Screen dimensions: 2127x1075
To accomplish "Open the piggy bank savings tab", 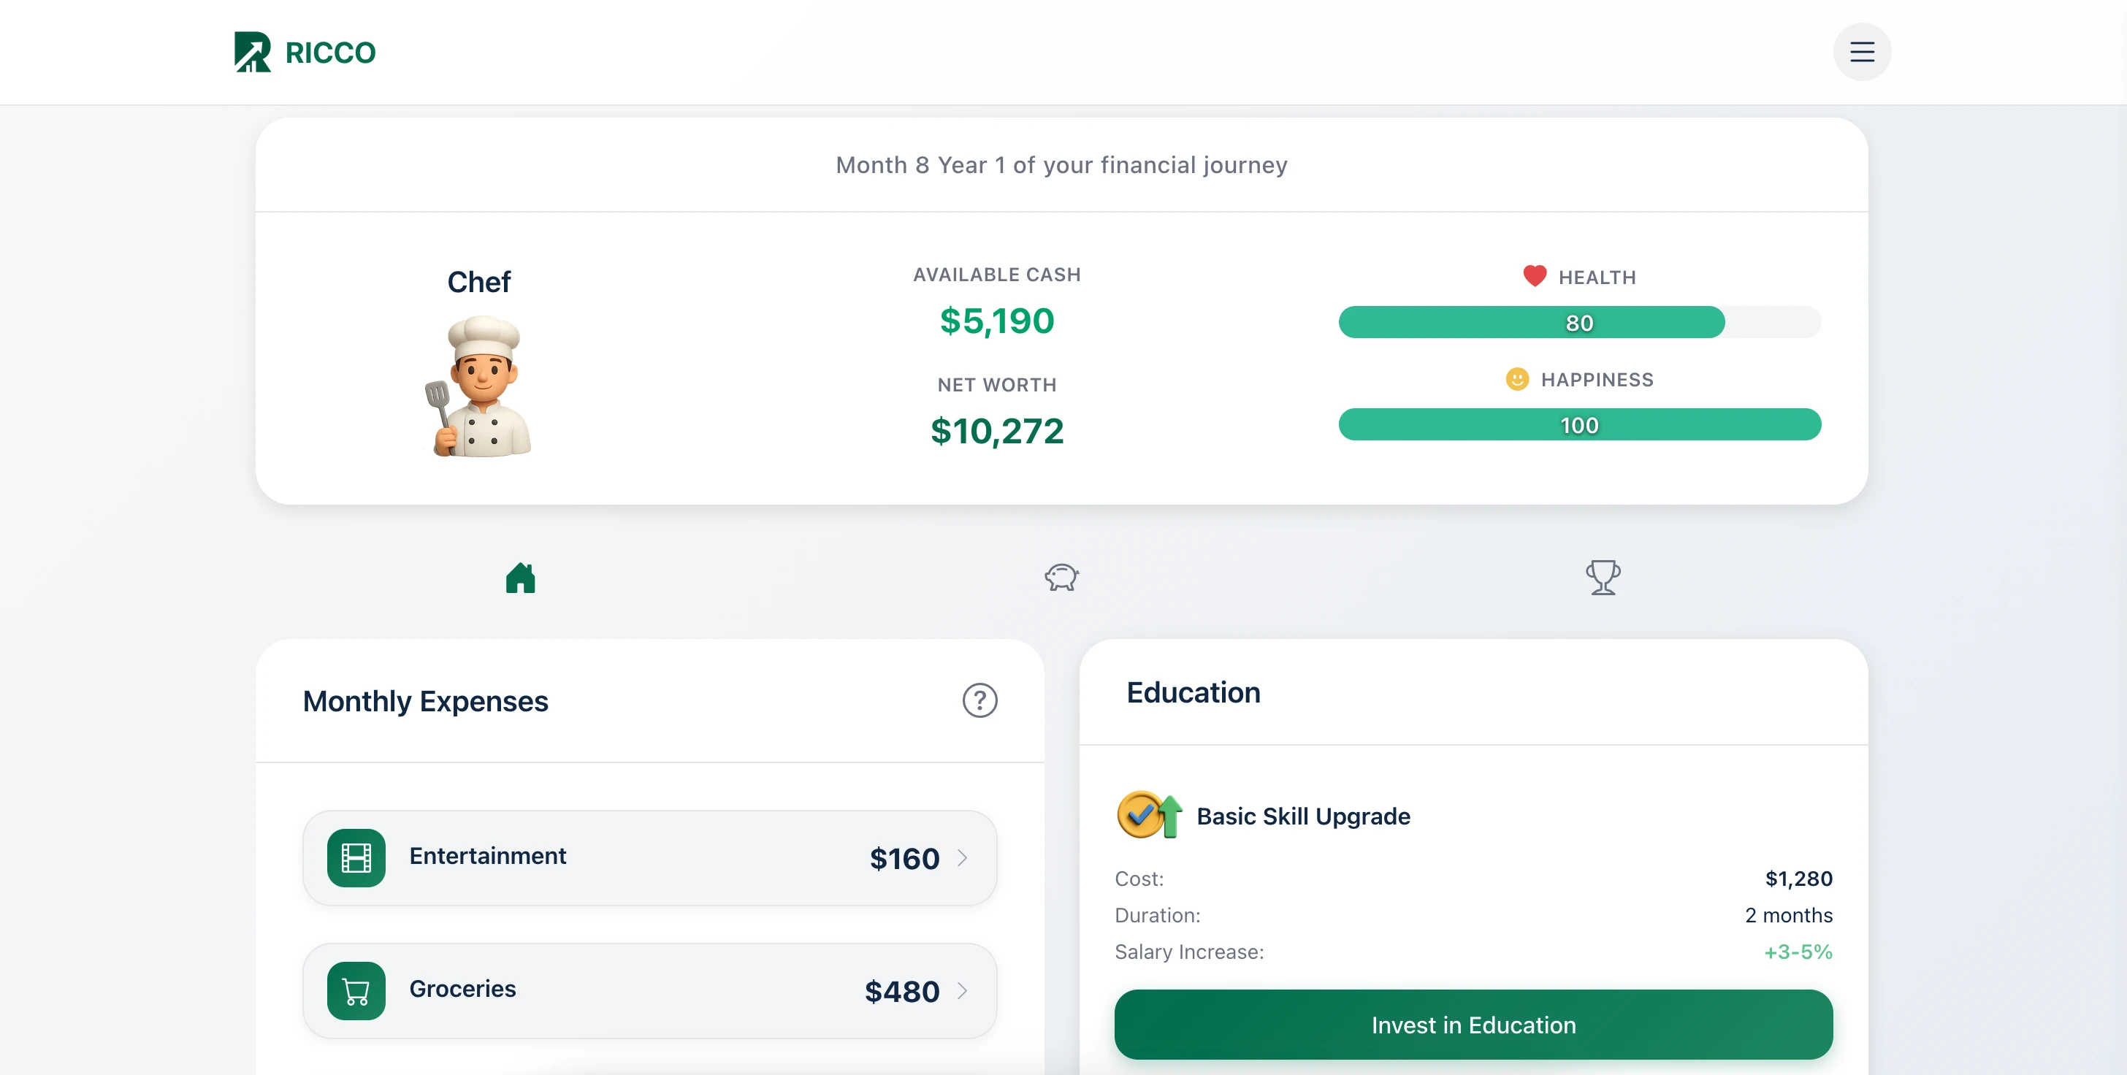I will point(1061,578).
